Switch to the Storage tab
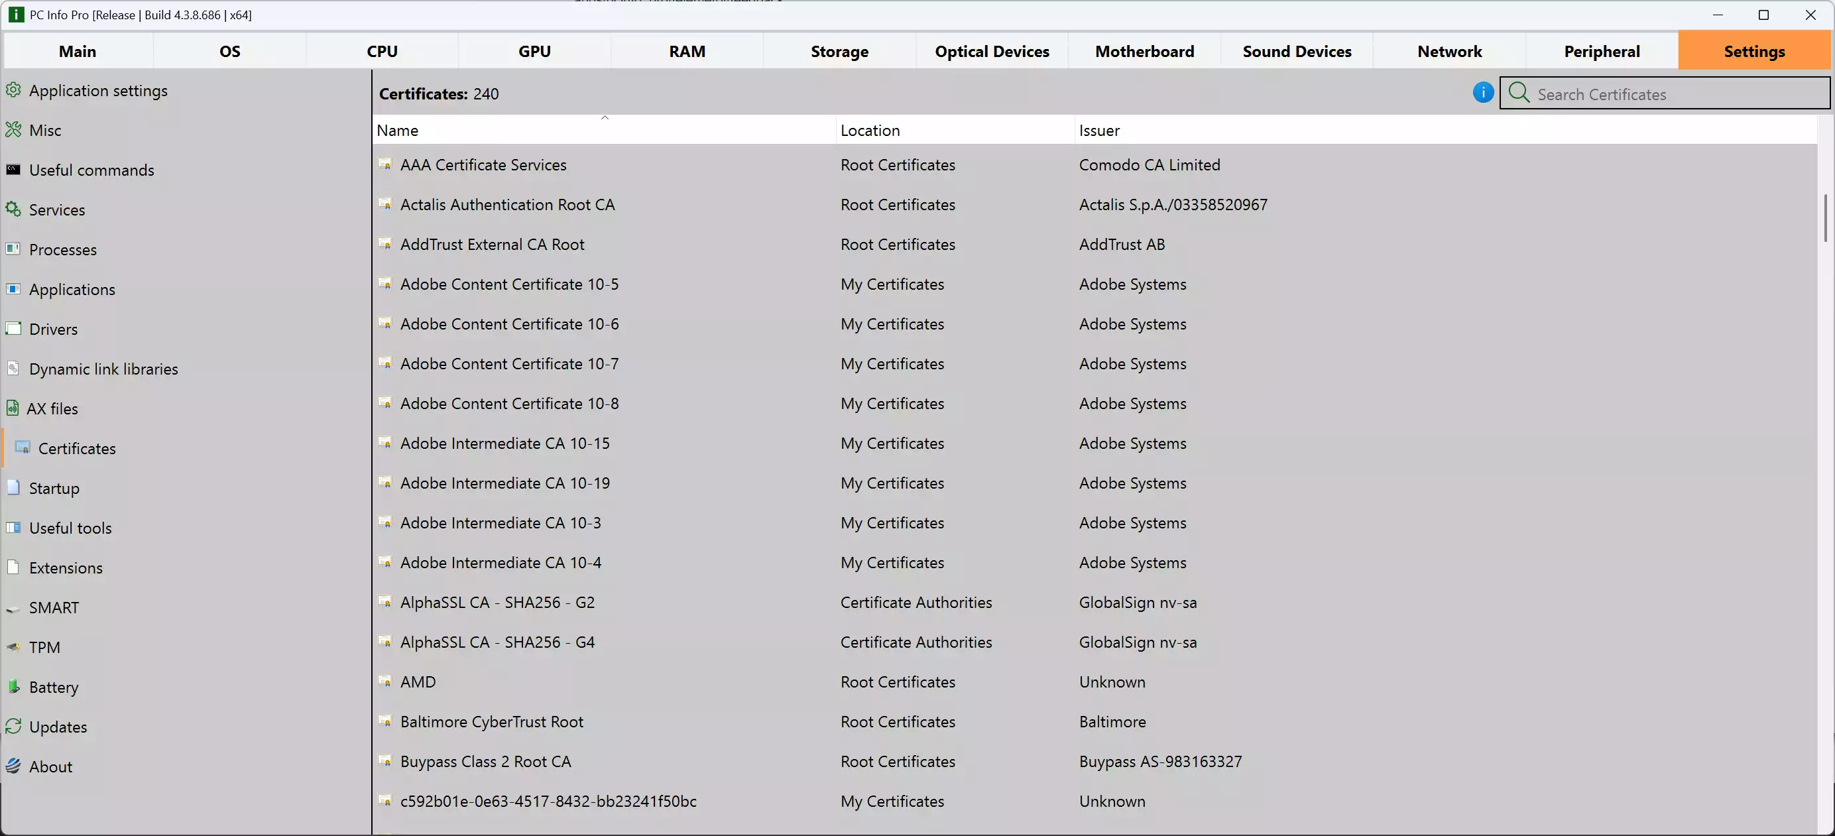Screen dimensions: 1835x836 point(840,50)
